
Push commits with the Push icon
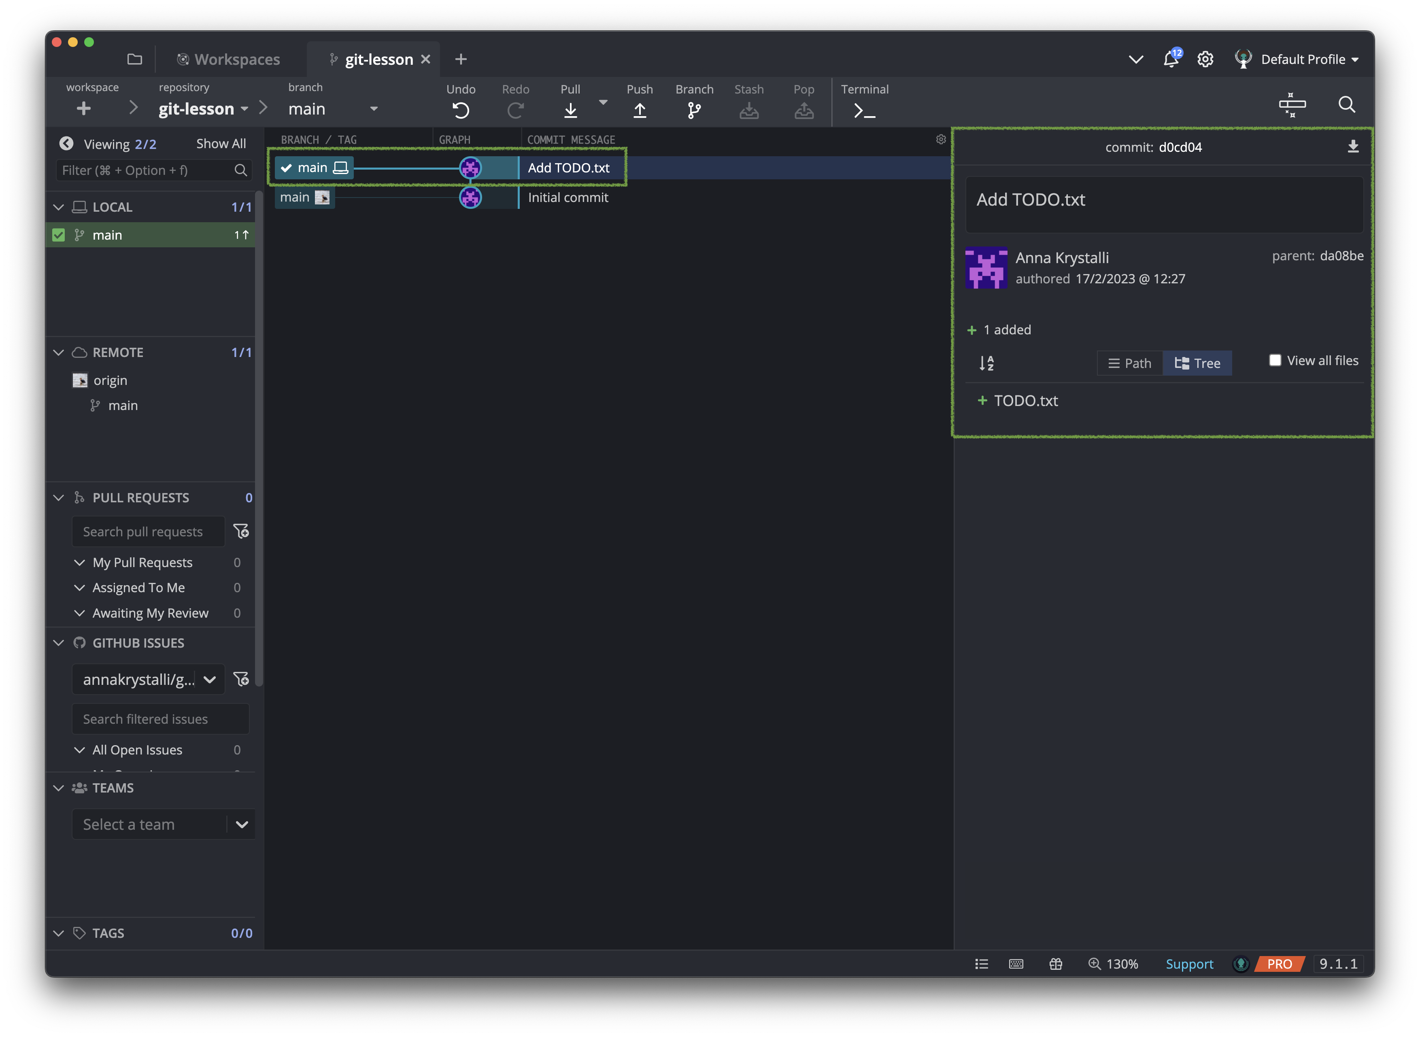640,110
